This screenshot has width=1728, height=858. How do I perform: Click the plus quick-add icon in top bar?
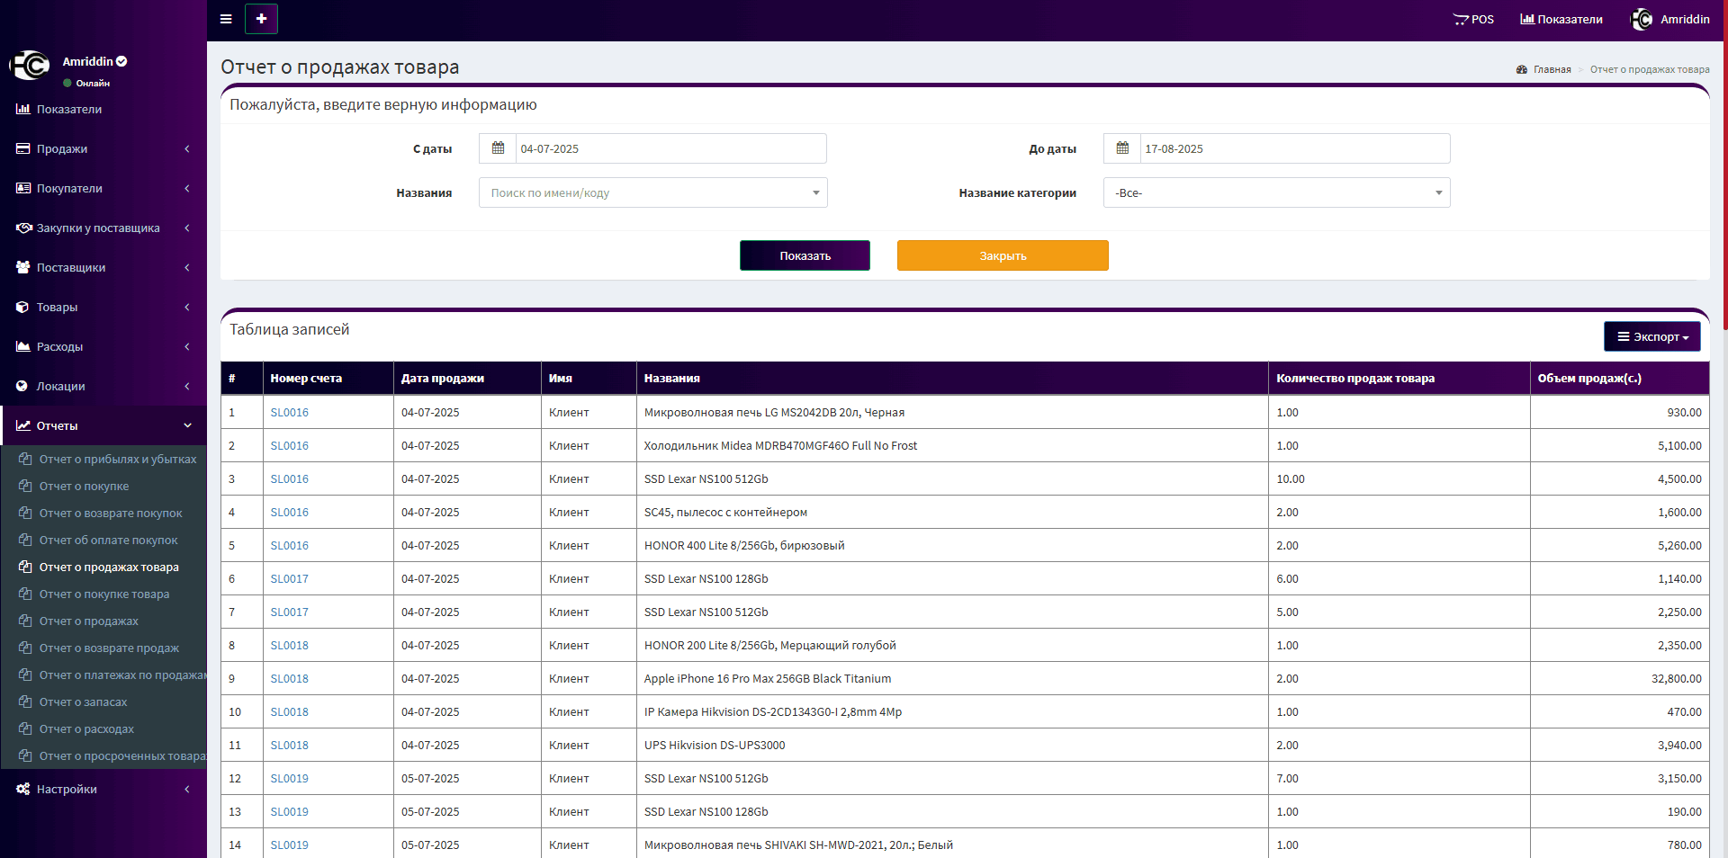pos(261,19)
